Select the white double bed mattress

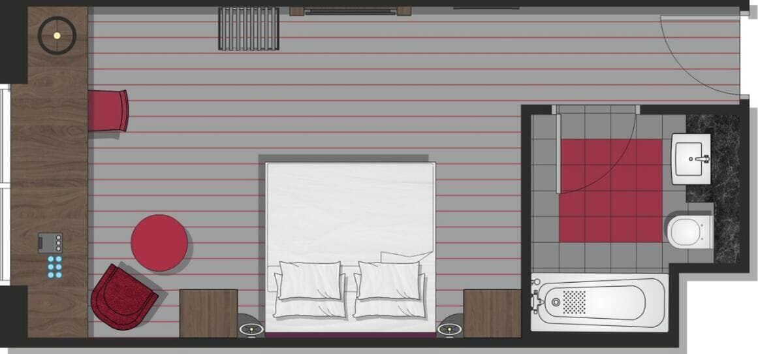350,247
